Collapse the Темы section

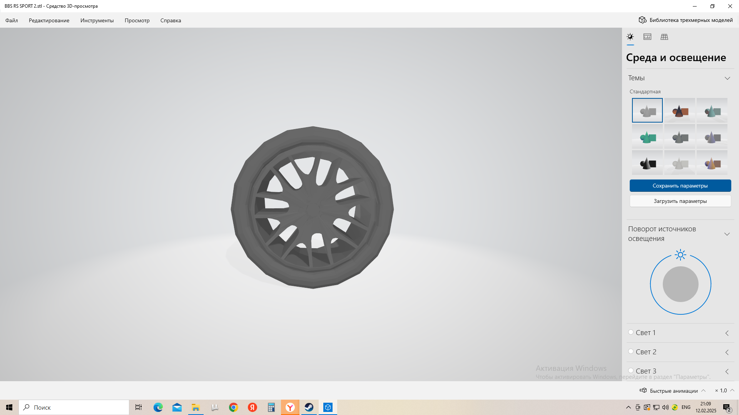(x=727, y=78)
